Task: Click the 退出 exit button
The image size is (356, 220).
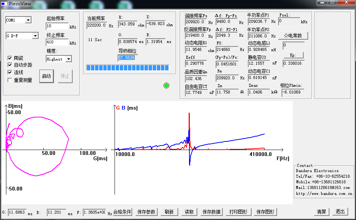Action: tap(340, 212)
